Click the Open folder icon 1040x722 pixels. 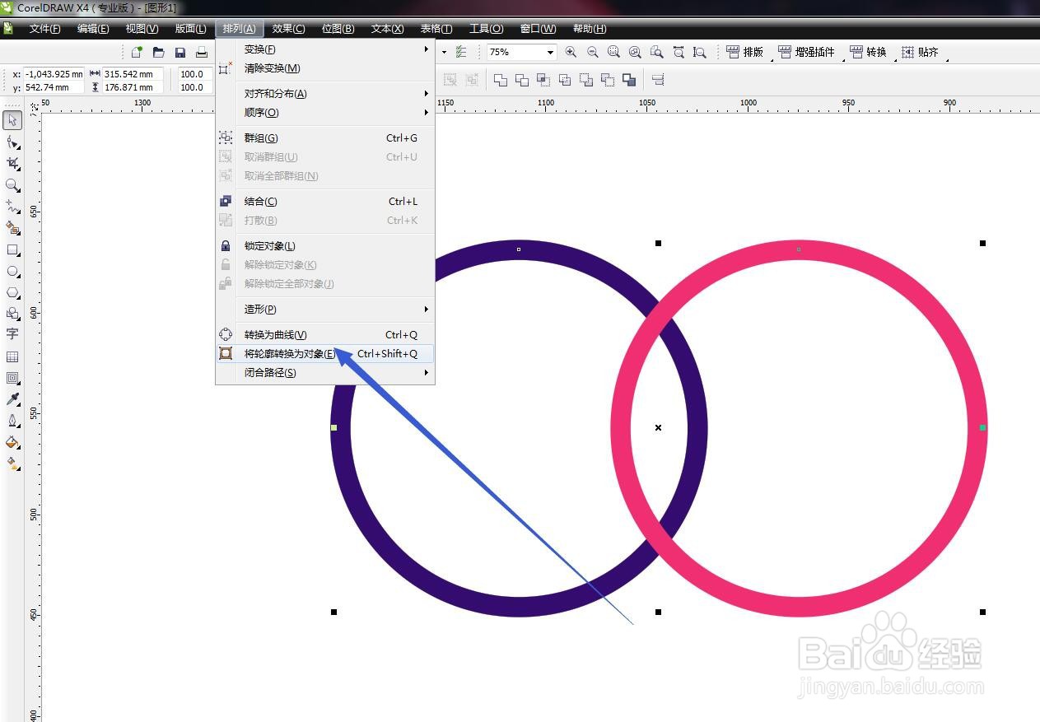coord(159,52)
